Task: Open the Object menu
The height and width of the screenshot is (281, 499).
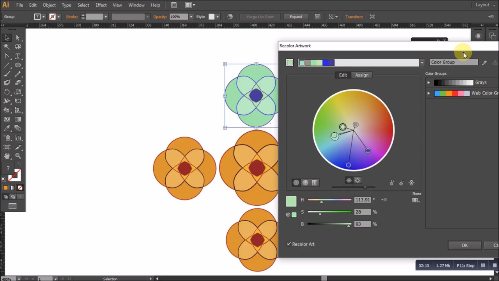Action: point(49,5)
